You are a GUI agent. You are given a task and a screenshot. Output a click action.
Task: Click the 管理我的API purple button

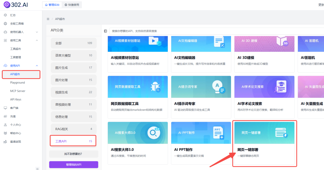pyautogui.click(x=73, y=164)
